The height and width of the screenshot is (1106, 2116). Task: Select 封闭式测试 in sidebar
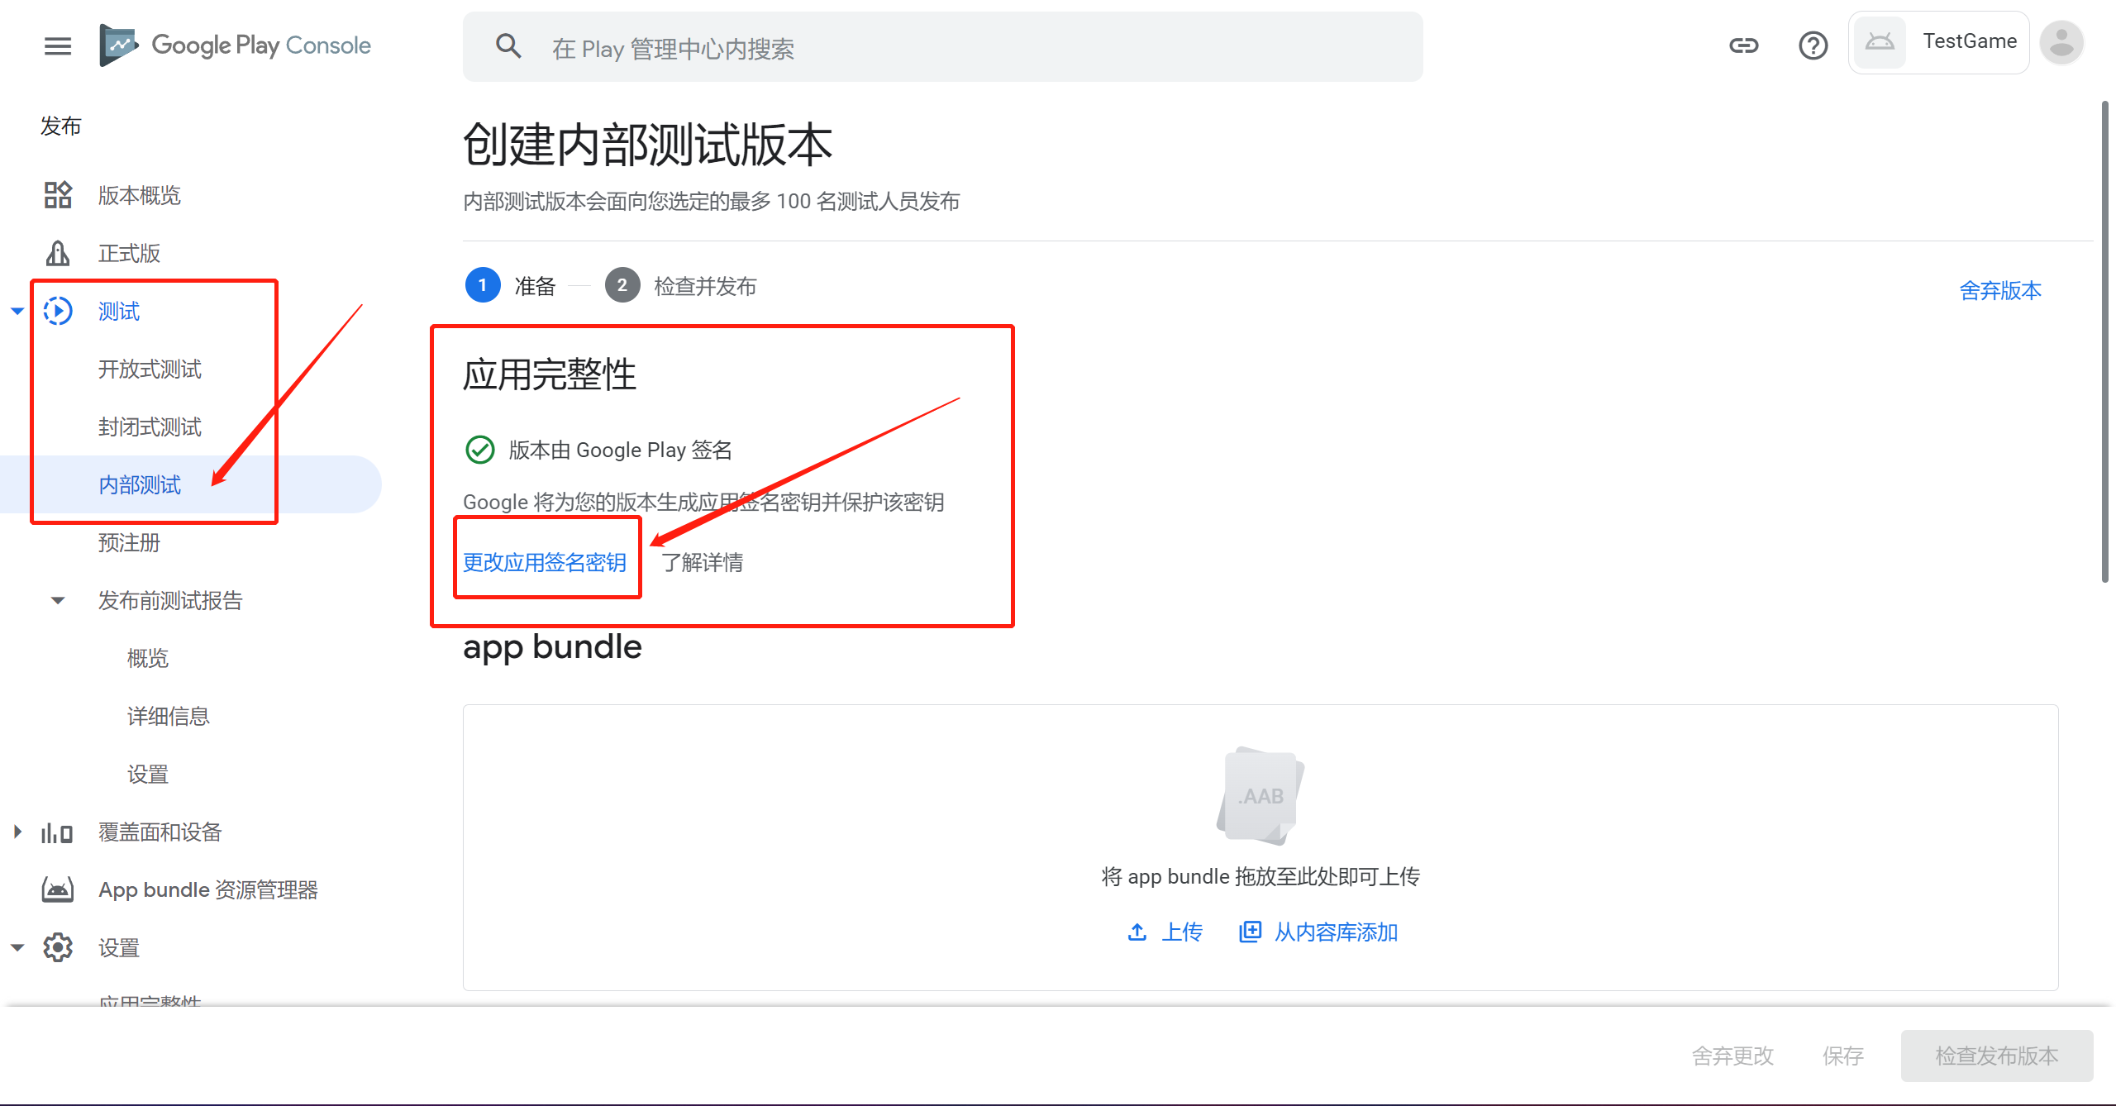150,427
